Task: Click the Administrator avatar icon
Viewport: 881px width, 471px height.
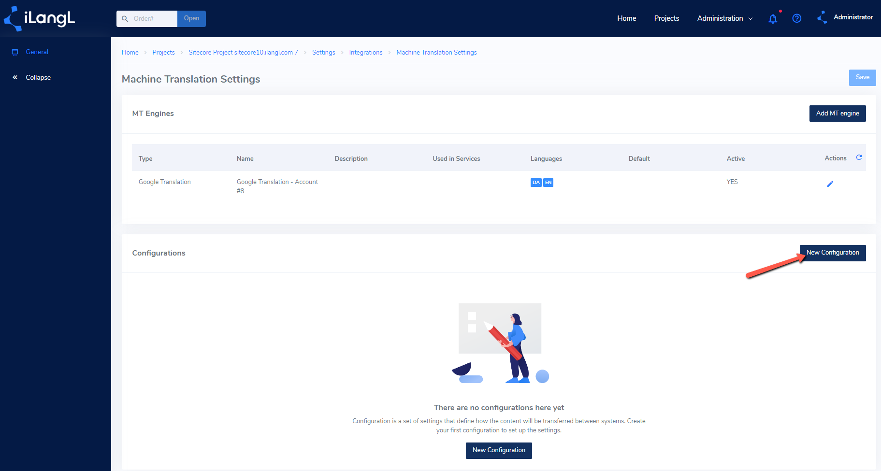Action: [822, 18]
